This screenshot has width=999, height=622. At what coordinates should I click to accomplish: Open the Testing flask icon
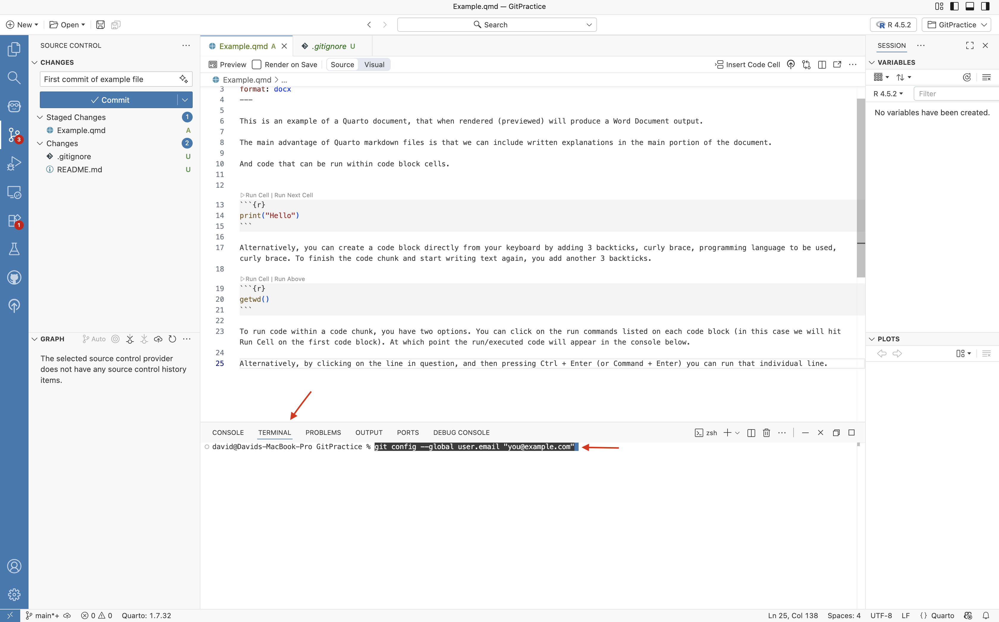click(x=14, y=249)
